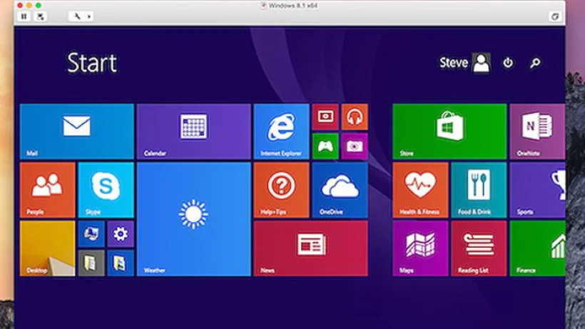Image resolution: width=585 pixels, height=329 pixels.
Task: Open the Sports tile
Action: (537, 190)
